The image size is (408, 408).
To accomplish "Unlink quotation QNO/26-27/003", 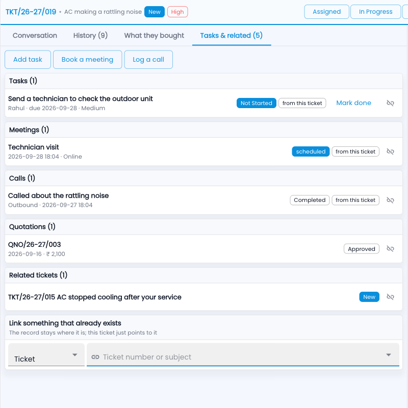I will tap(390, 249).
